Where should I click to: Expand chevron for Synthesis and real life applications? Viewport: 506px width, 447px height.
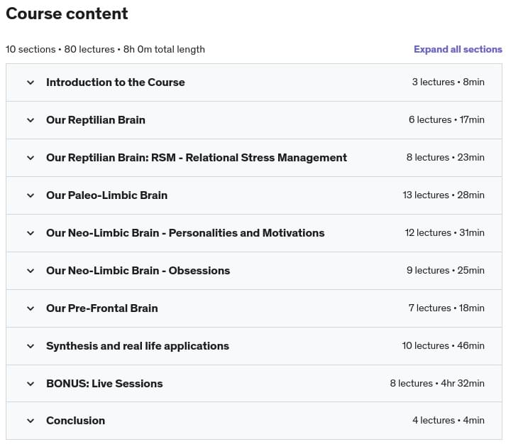pos(31,346)
